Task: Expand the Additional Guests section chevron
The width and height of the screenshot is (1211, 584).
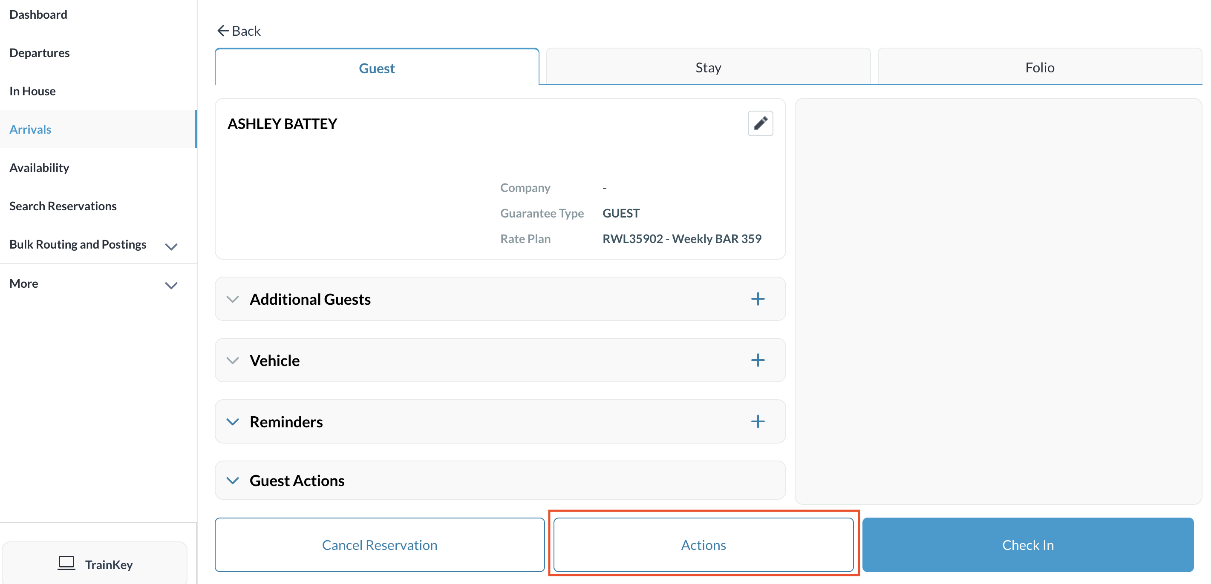Action: point(233,299)
